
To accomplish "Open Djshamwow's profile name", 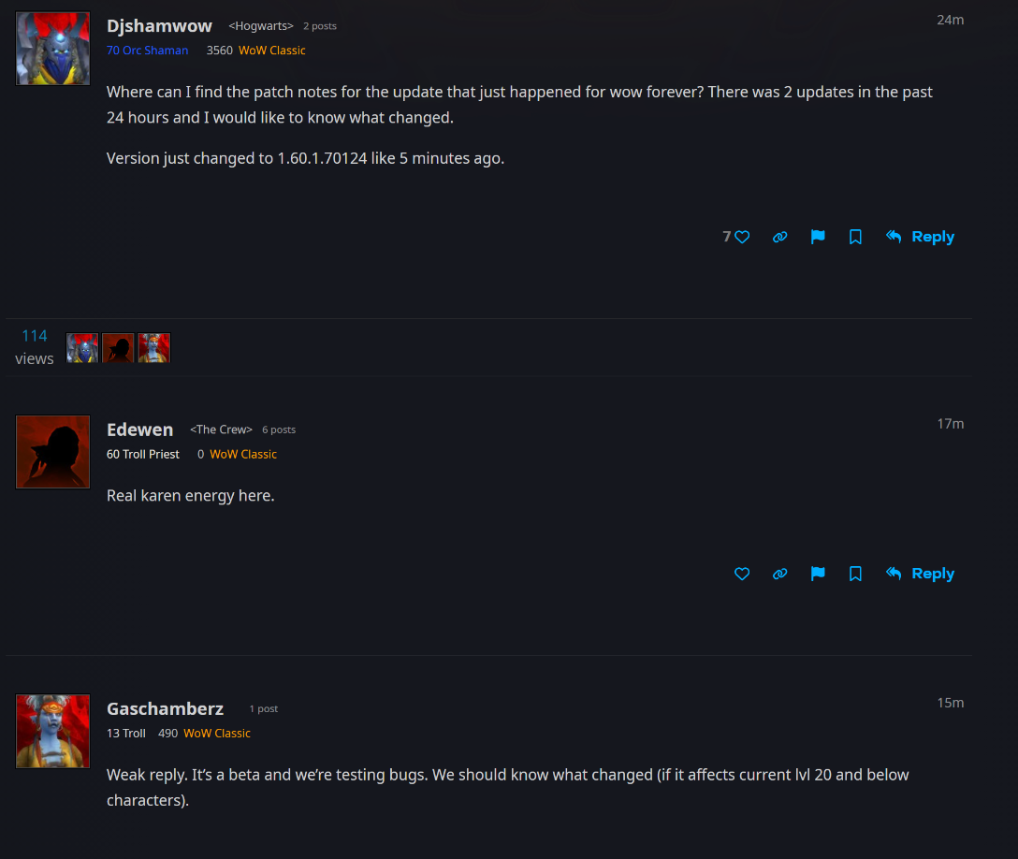I will pyautogui.click(x=159, y=26).
